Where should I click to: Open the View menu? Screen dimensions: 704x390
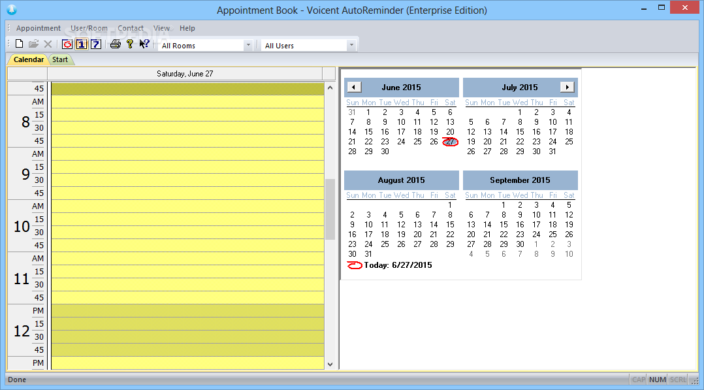[x=162, y=28]
